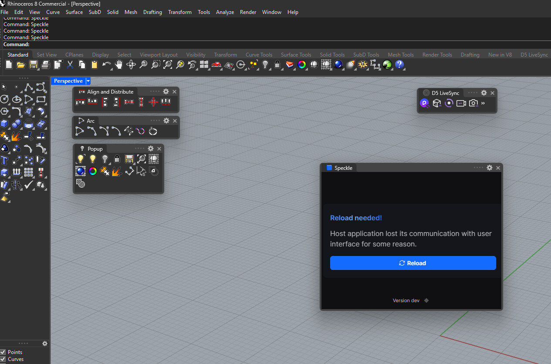
Task: Select the Circle tool in left sidebar
Action: [x=4, y=99]
